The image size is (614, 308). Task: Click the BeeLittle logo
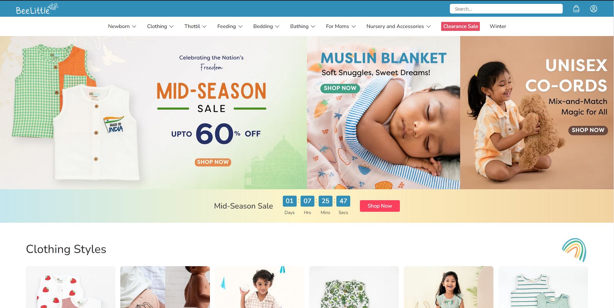tap(37, 9)
